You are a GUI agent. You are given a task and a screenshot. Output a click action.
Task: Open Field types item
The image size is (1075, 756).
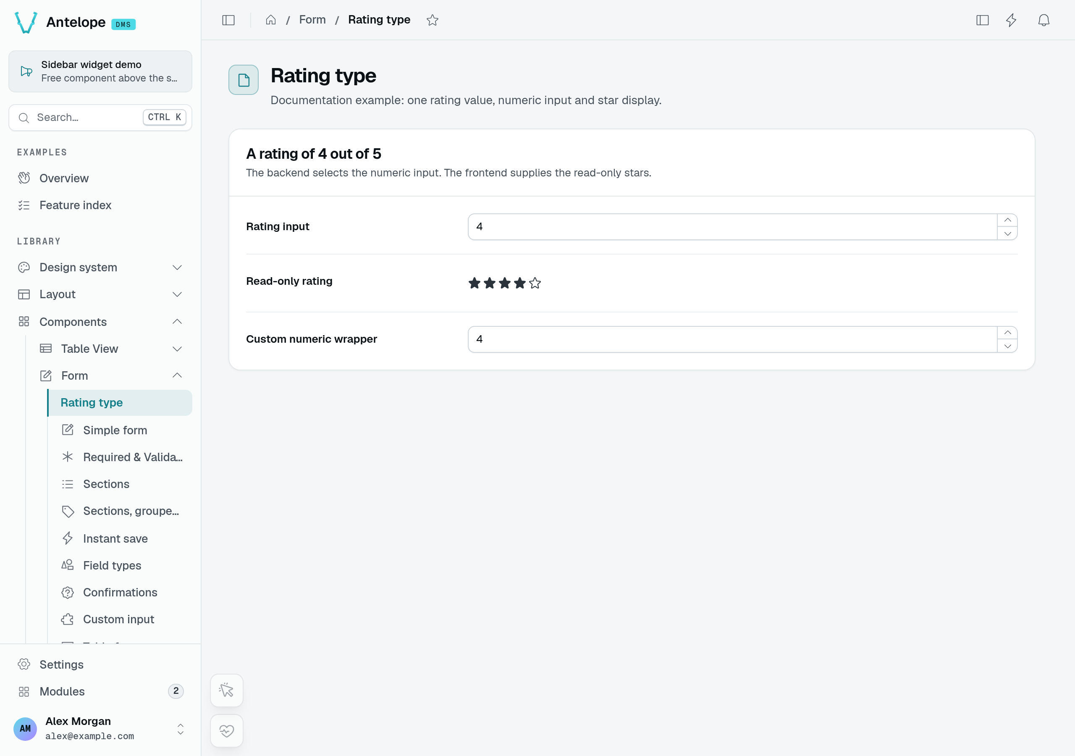[x=122, y=565]
